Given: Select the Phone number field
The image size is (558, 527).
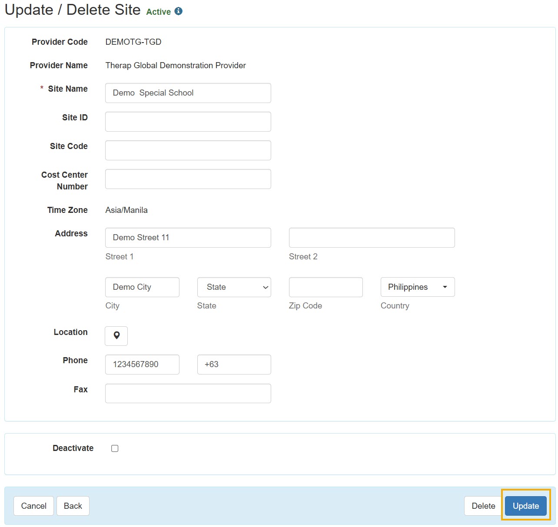Looking at the screenshot, I should 142,365.
